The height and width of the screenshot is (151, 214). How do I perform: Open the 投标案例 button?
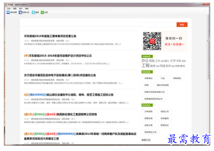[x=165, y=118]
